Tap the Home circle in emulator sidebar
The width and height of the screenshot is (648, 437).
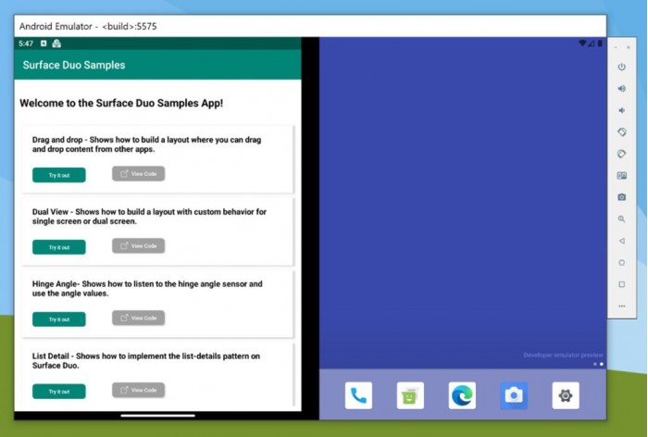[x=621, y=263]
